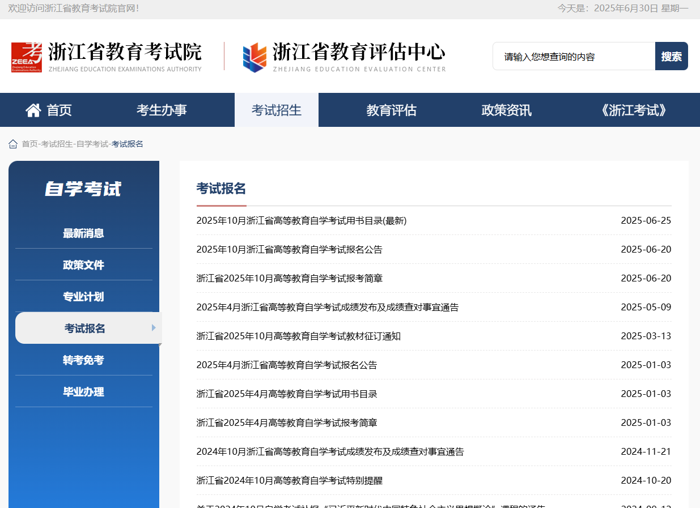The height and width of the screenshot is (508, 700).
Task: Open the 教育评估 navigation menu
Action: [x=391, y=110]
